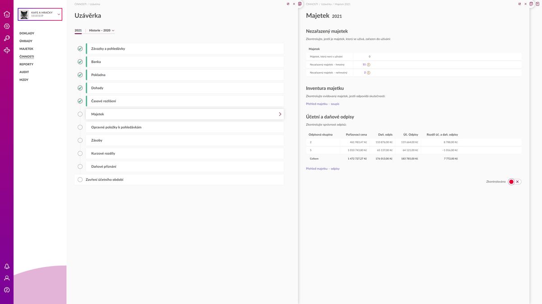This screenshot has height=304, width=542.
Task: Switch to the 2021 tab
Action: 78,31
